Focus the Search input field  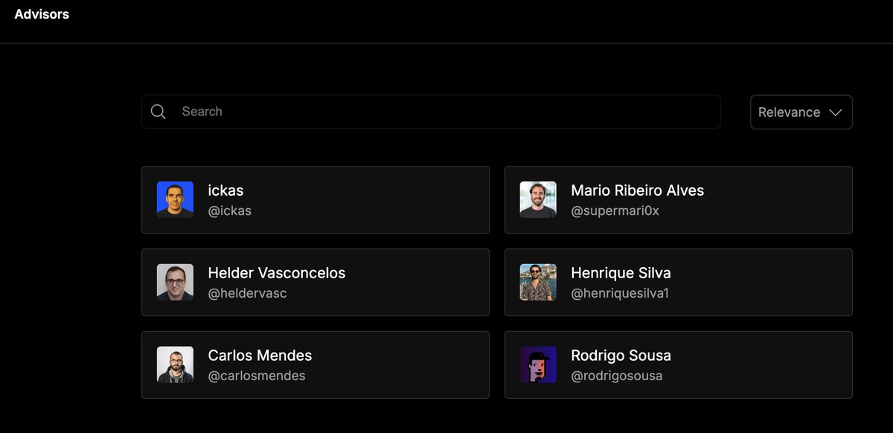(431, 112)
